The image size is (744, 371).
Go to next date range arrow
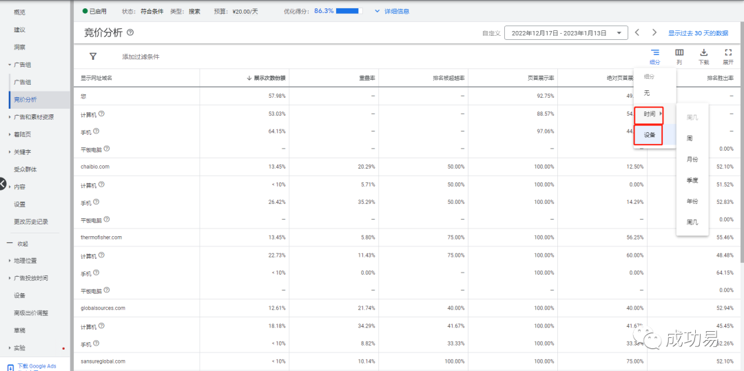click(x=654, y=32)
